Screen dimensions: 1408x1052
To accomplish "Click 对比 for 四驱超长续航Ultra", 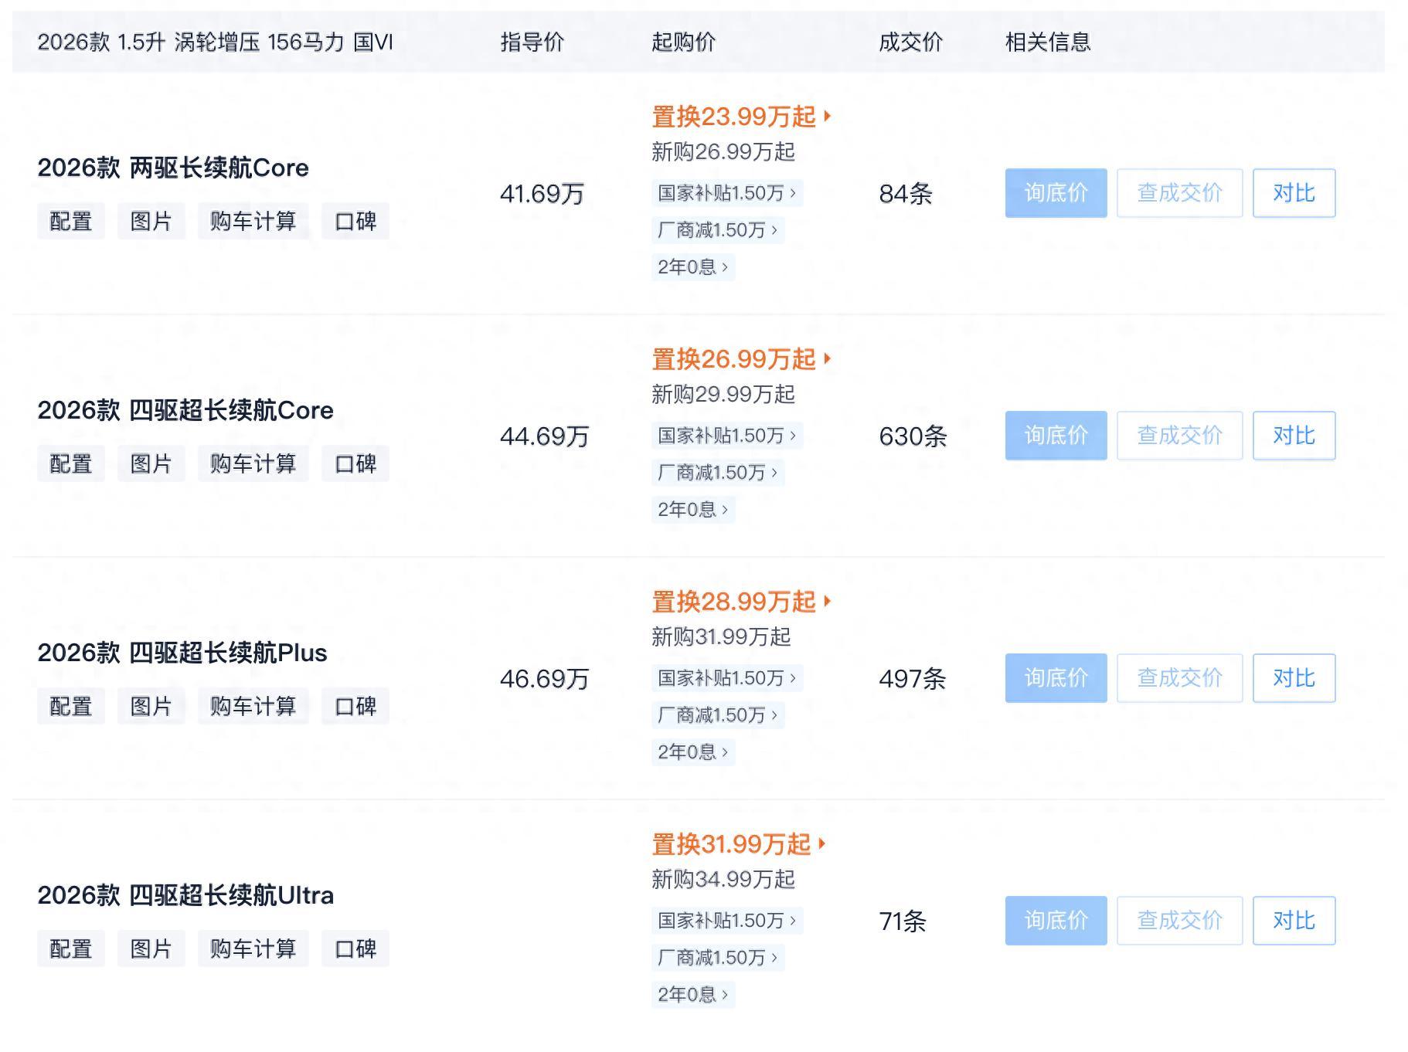I will 1293,921.
